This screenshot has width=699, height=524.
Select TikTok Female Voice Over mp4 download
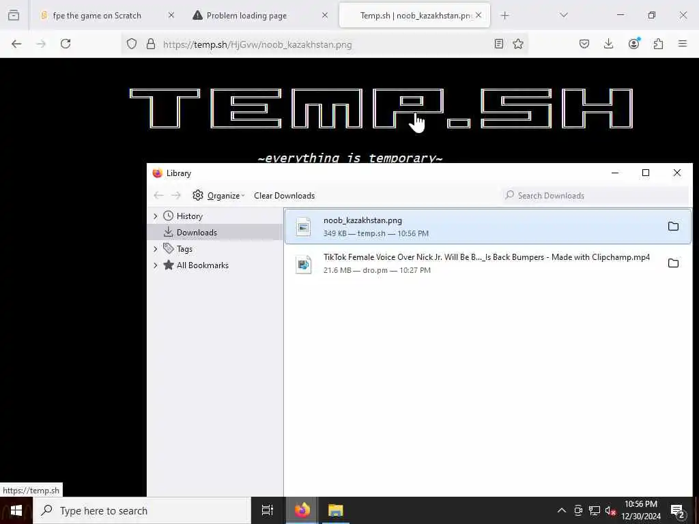[x=487, y=263]
